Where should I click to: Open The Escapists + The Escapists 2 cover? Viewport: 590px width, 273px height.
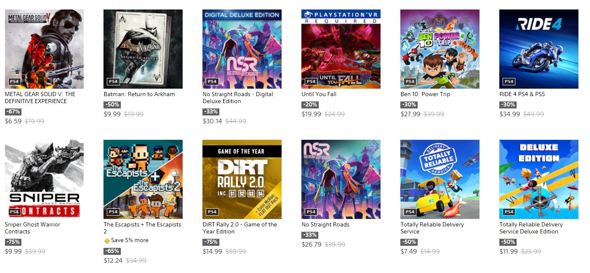[143, 179]
